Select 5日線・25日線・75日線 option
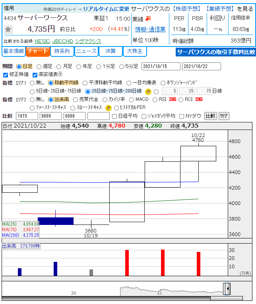Viewport: 256px width, 304px height. pos(32,91)
